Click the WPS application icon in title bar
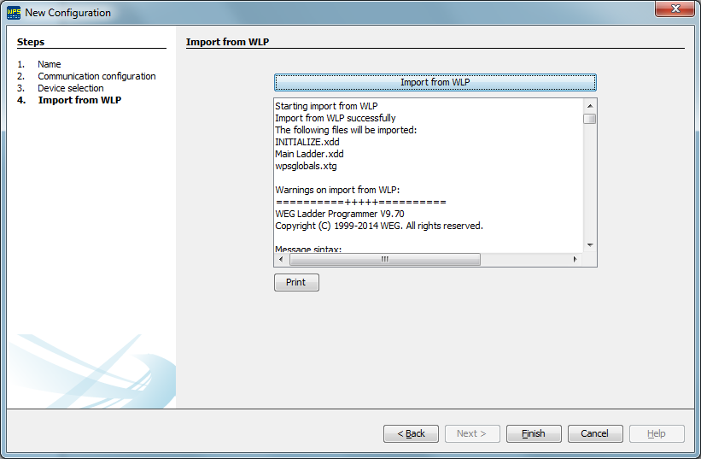701x459 pixels. click(14, 13)
